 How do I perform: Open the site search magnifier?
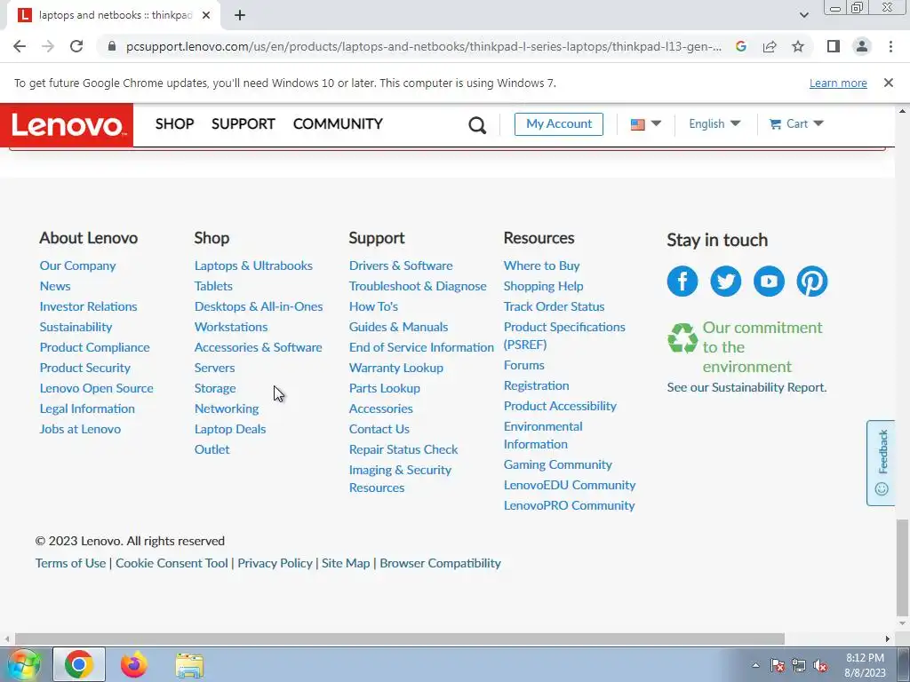coord(477,124)
